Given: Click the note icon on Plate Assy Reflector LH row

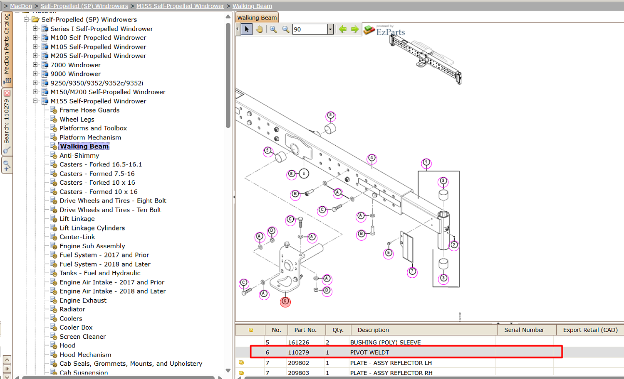Looking at the screenshot, I should [x=241, y=363].
